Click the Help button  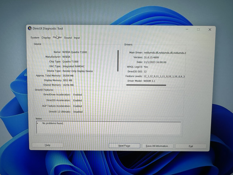coord(47,145)
